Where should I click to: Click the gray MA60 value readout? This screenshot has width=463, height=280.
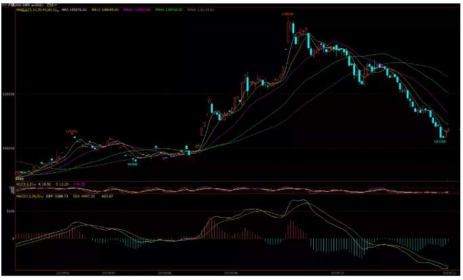[x=201, y=9]
